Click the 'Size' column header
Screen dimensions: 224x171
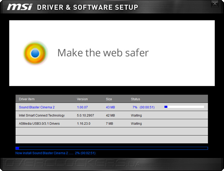109,99
